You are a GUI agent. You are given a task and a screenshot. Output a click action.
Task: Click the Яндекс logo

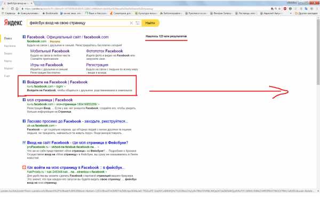point(13,22)
